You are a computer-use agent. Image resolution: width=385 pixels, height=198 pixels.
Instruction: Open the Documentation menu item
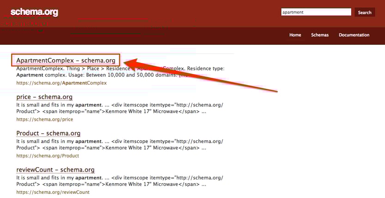coord(354,35)
